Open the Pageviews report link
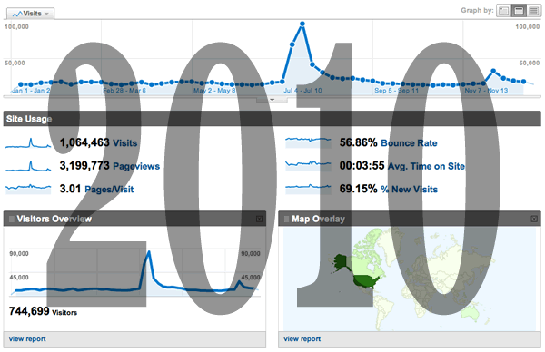Viewport: 545px width, 352px height. [x=136, y=166]
